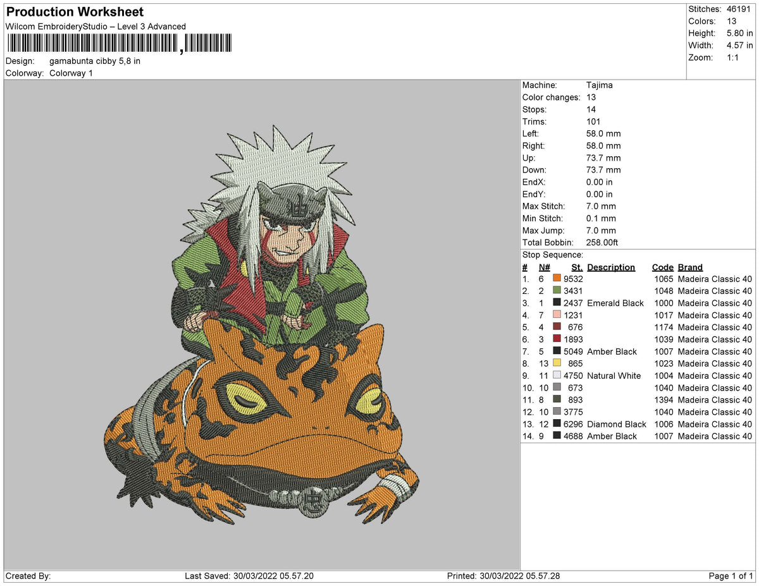
Task: Click the 'Description' column header
Action: click(x=611, y=267)
